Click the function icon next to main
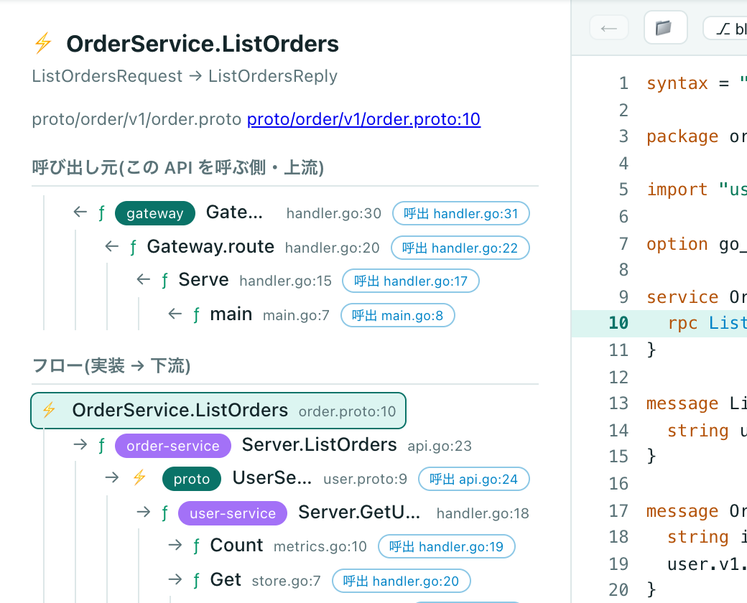747x603 pixels. [x=196, y=315]
